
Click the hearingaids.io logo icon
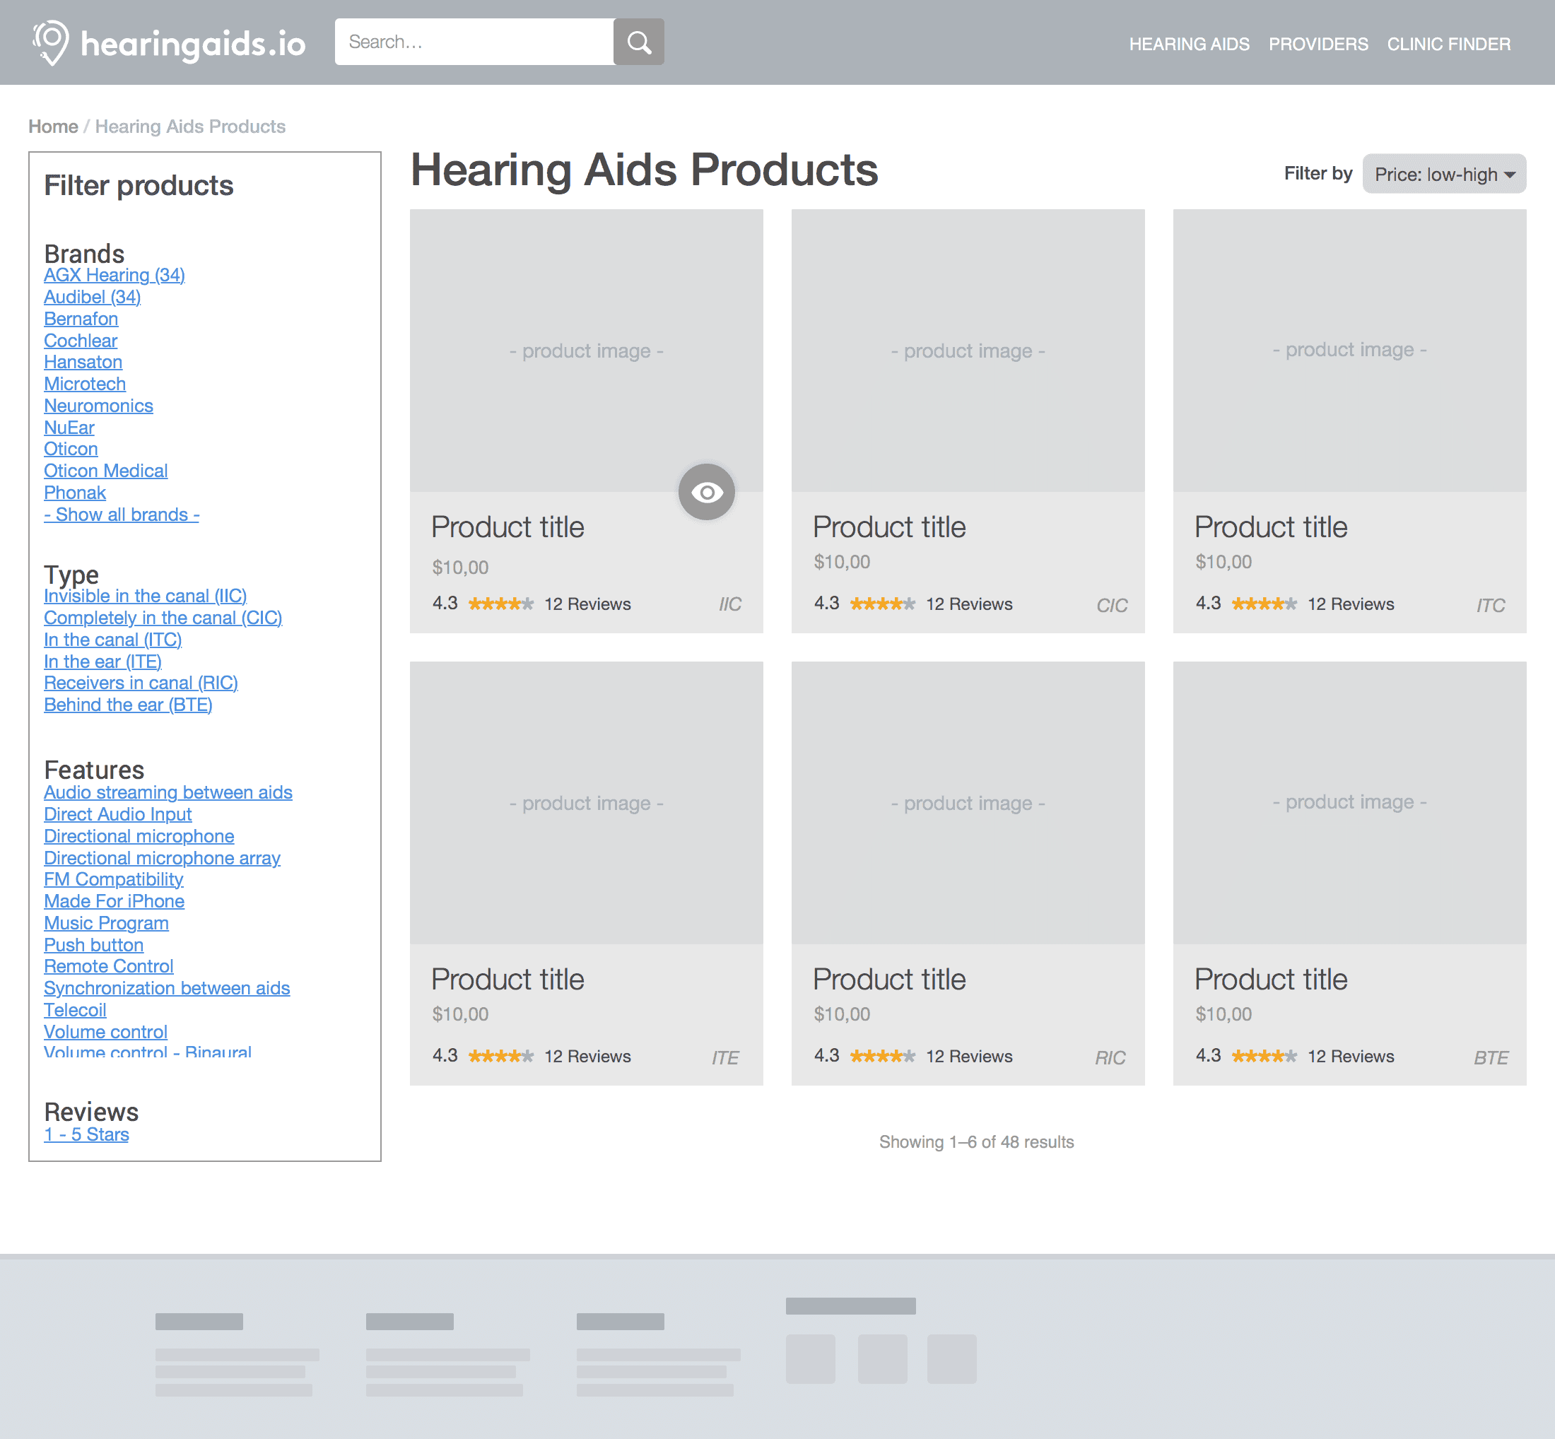click(52, 41)
